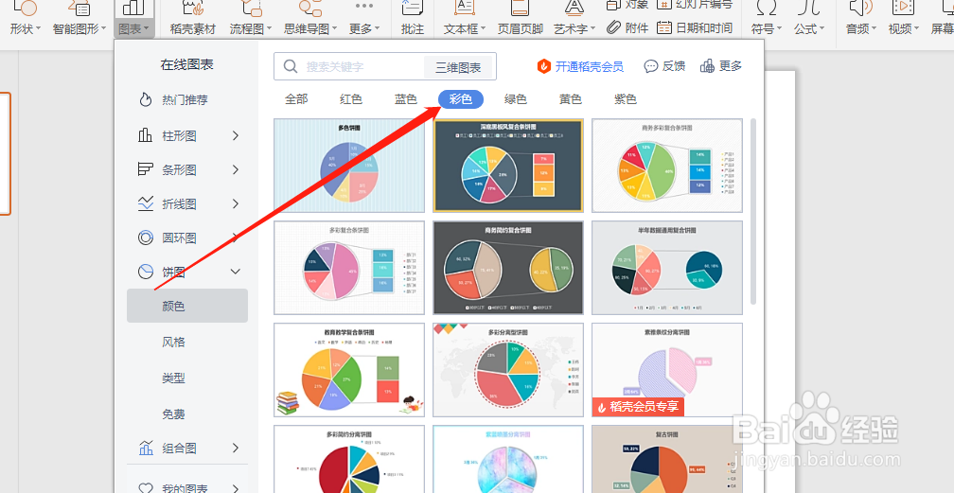Open the 文本框 dropdown arrow

(x=484, y=28)
